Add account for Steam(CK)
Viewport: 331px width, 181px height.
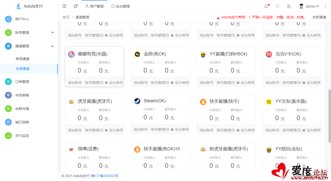click(x=141, y=129)
